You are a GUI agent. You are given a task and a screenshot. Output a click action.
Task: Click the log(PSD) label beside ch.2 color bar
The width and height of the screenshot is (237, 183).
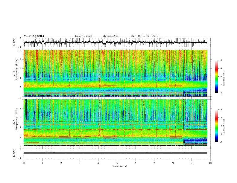click(224, 127)
